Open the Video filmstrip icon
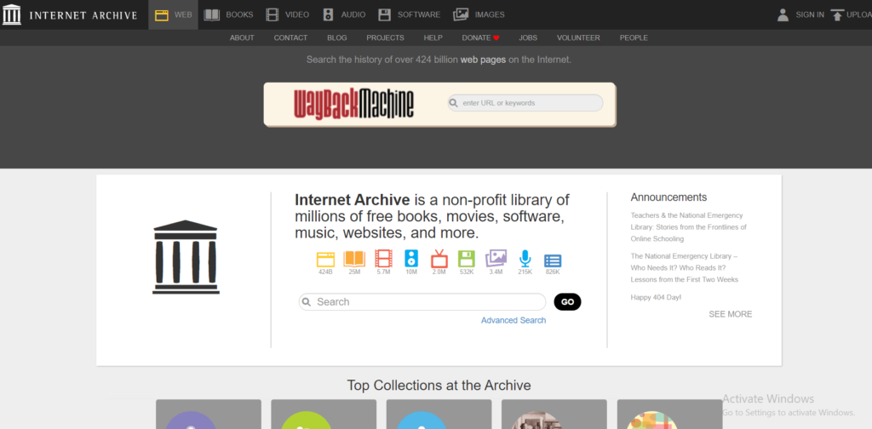 272,15
